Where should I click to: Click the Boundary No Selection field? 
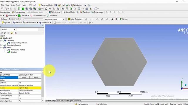30,88
